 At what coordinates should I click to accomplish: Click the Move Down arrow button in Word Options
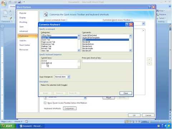pyautogui.click(x=149, y=63)
